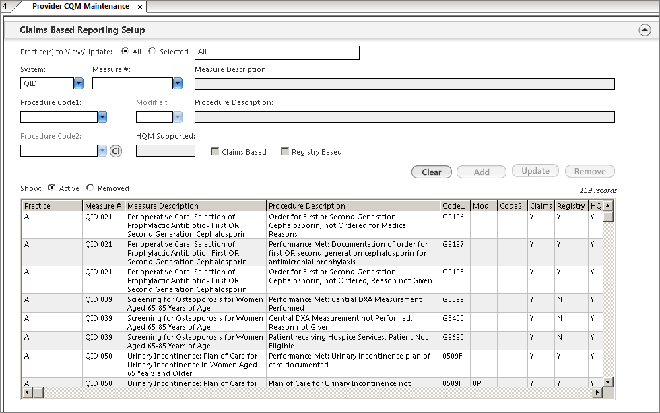This screenshot has width=660, height=413.
Task: Click the 8P modifier cell
Action: click(x=484, y=383)
